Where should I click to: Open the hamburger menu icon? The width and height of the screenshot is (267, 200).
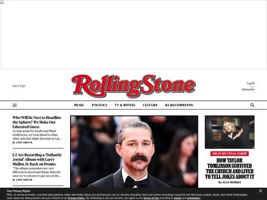[14, 105]
